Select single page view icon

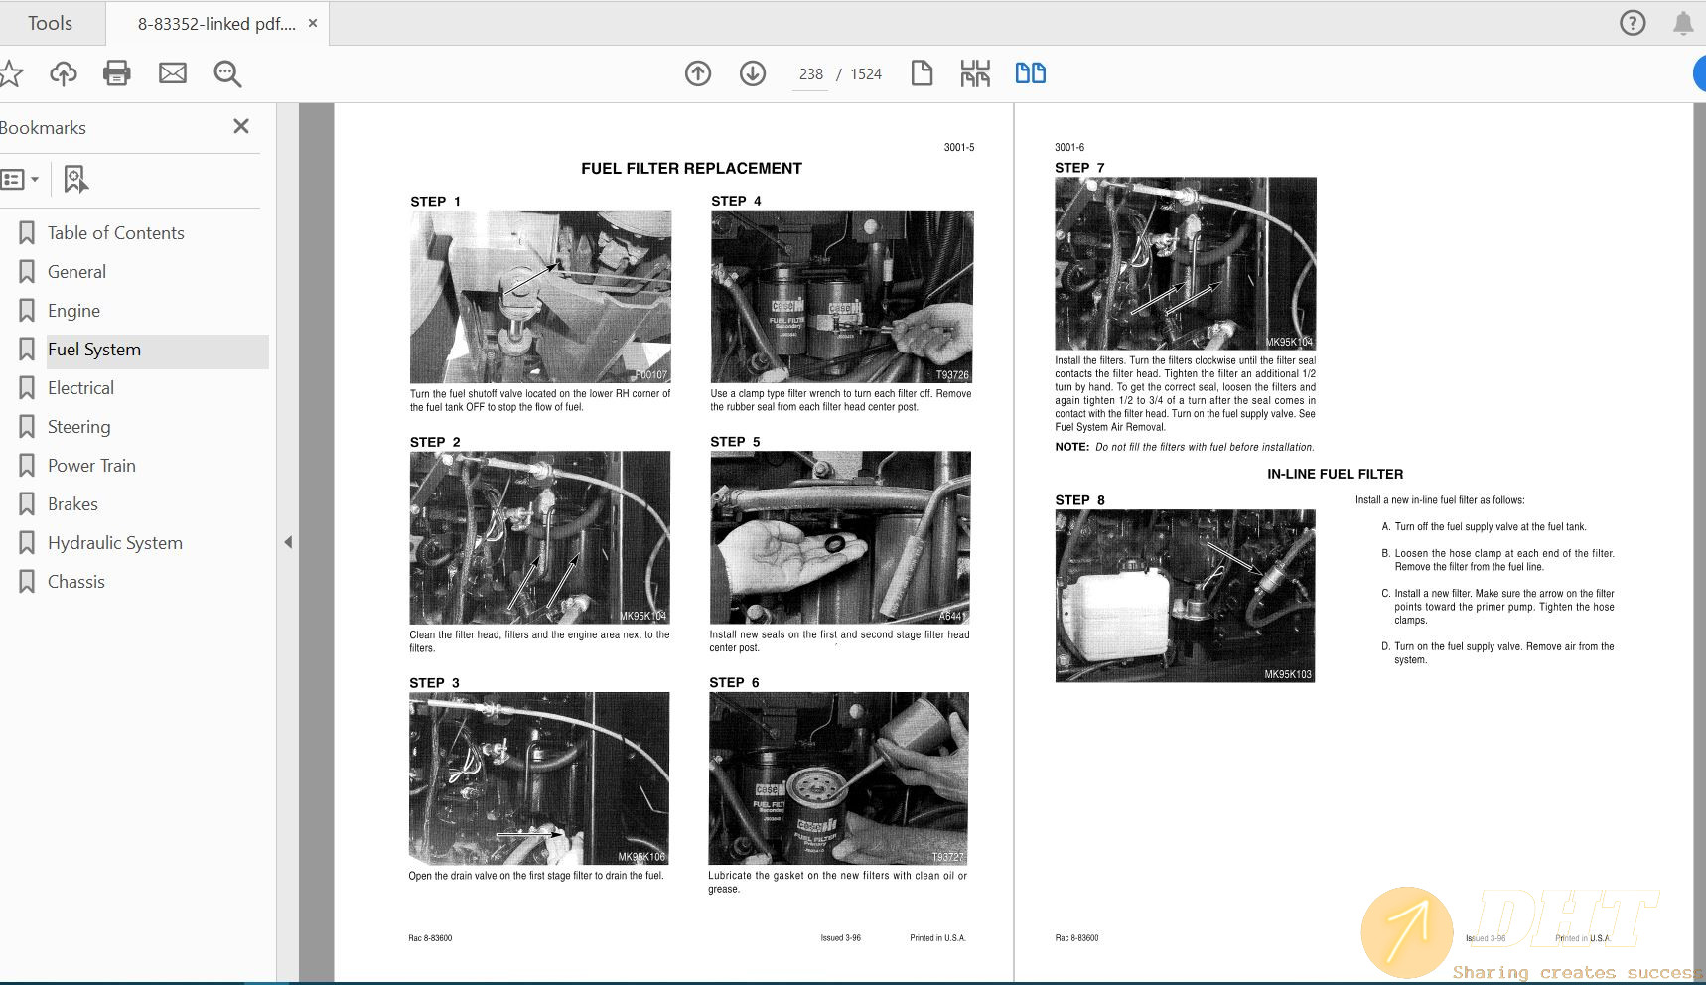click(x=922, y=73)
